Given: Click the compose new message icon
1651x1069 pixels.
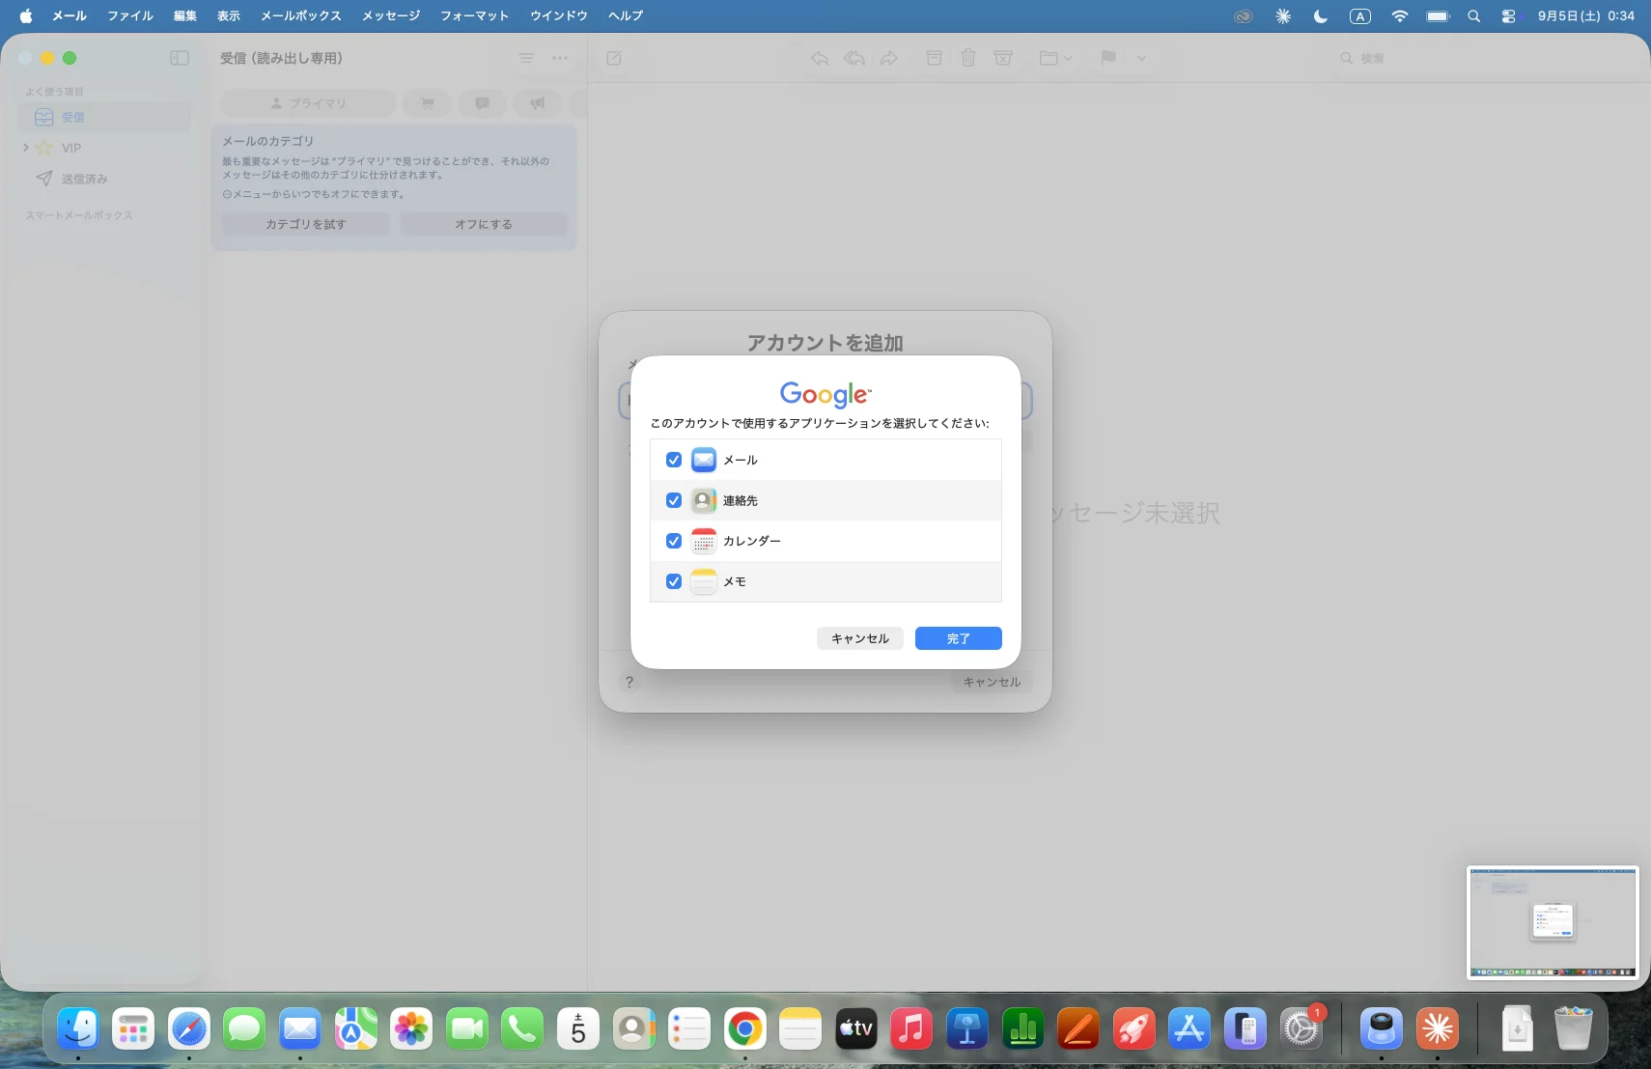Looking at the screenshot, I should pos(614,58).
